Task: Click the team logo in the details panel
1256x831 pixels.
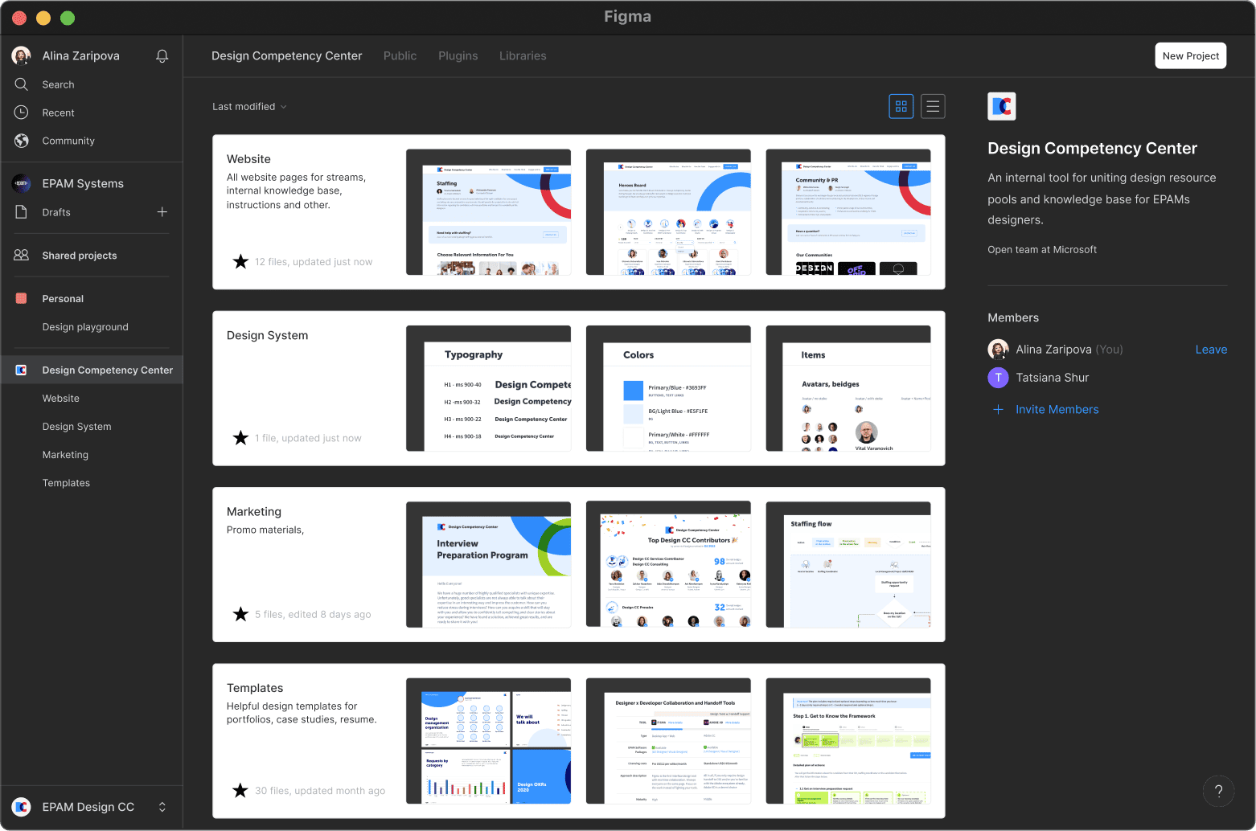Action: click(x=1002, y=106)
